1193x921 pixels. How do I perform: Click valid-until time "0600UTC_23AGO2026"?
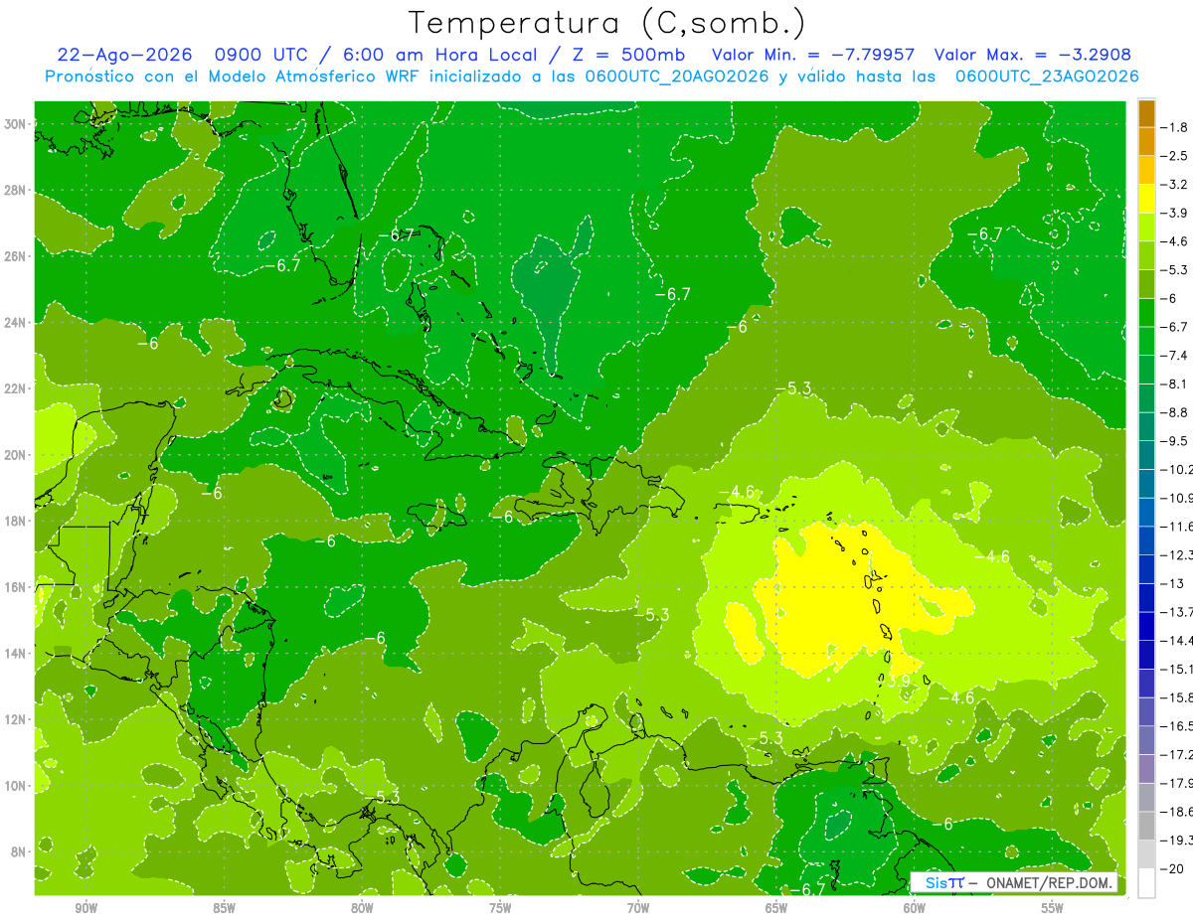click(x=1047, y=77)
